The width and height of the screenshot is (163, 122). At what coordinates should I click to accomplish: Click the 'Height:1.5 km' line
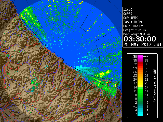[x=135, y=30]
